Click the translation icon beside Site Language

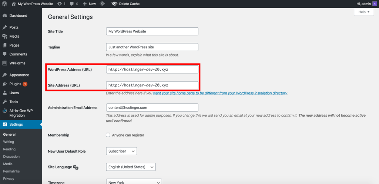[76, 167]
